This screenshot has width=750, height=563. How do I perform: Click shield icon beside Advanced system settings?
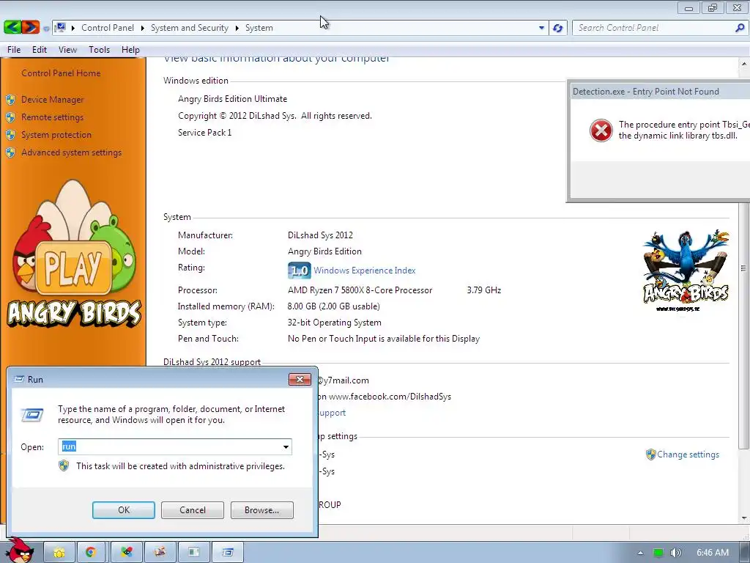(10, 152)
